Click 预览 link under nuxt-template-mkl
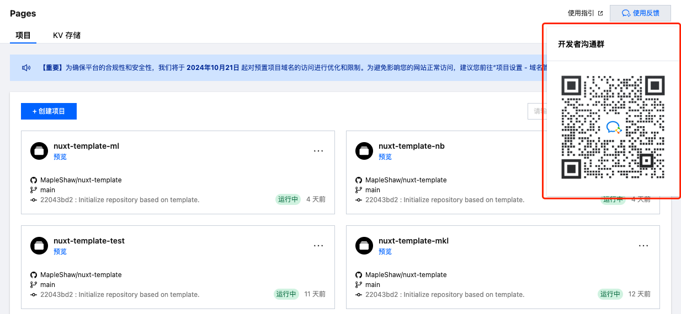 coord(385,252)
